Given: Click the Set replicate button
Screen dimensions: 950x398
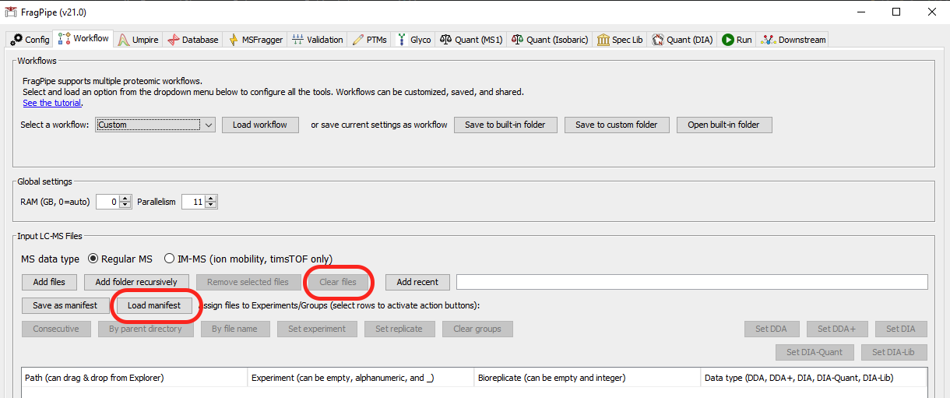Looking at the screenshot, I should [x=400, y=329].
